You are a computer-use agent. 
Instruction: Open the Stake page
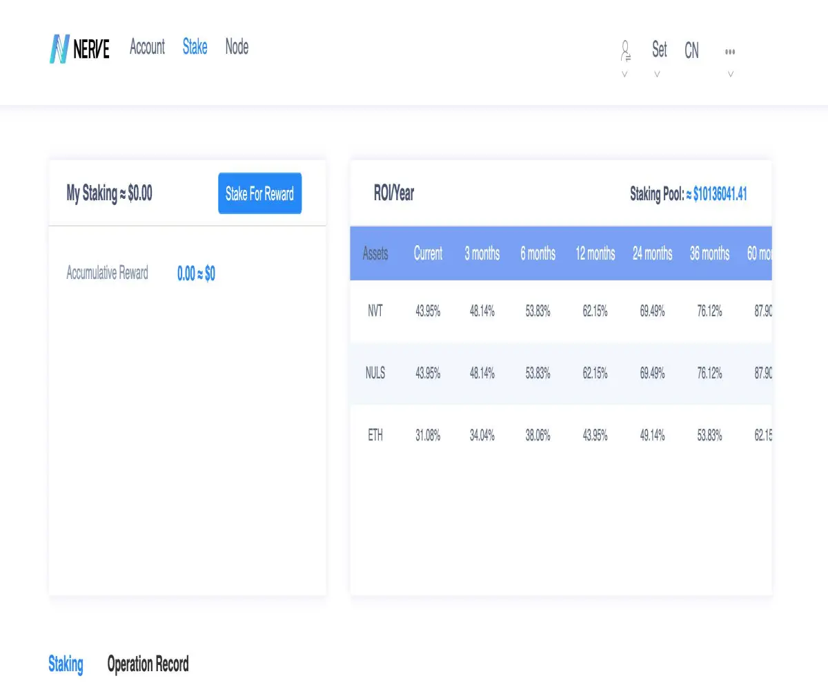pos(195,47)
